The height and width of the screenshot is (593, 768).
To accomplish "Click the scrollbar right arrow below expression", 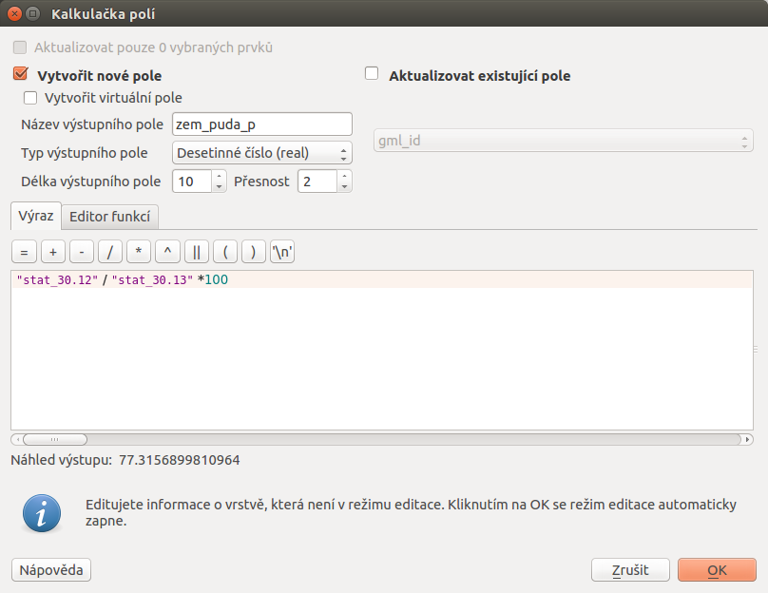I will (x=747, y=440).
